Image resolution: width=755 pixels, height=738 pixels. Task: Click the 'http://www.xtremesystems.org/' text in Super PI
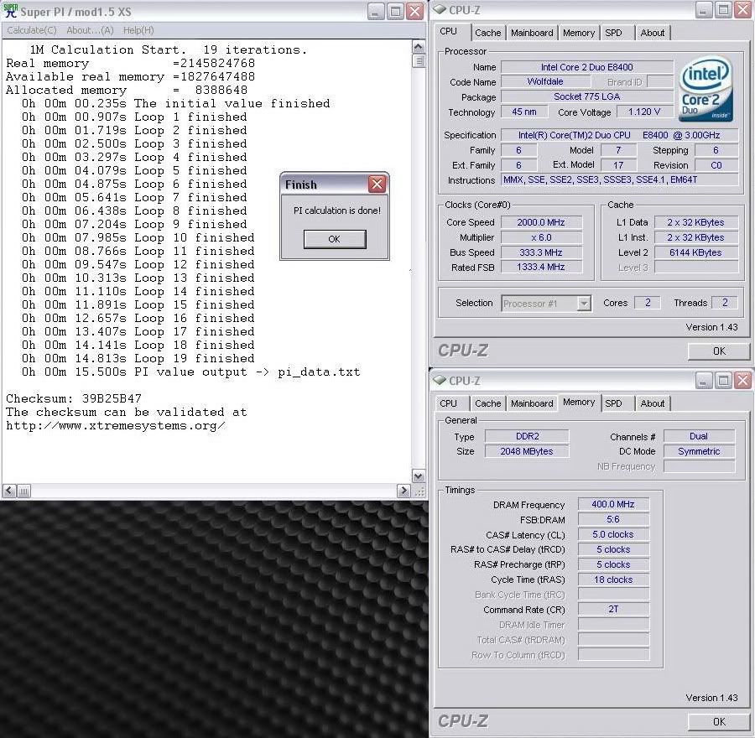[116, 425]
